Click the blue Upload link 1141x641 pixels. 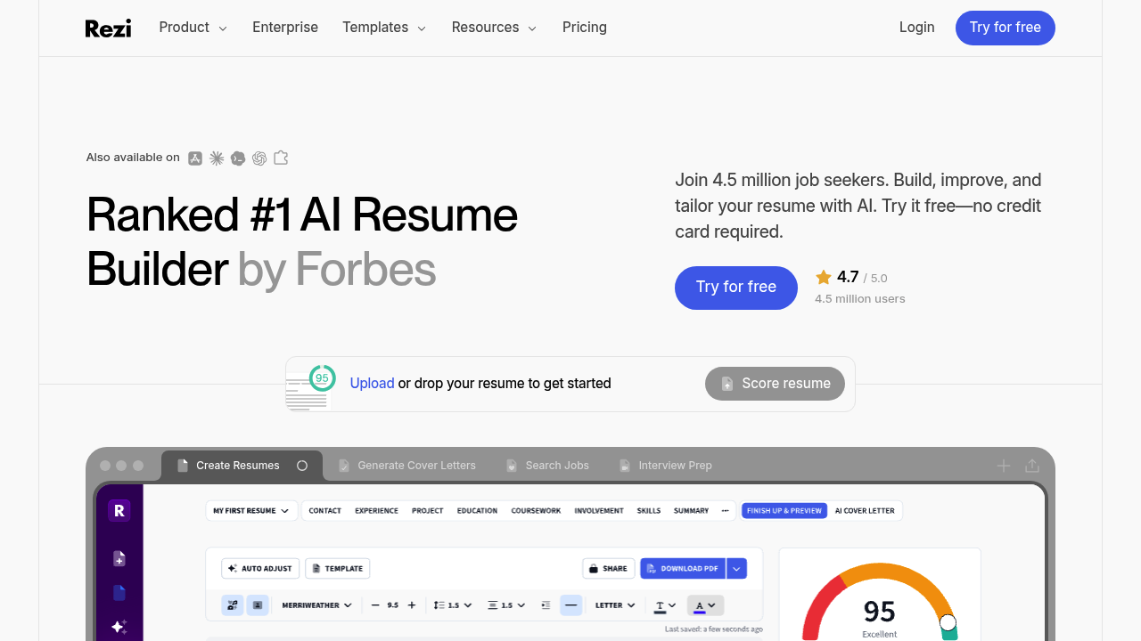372,384
